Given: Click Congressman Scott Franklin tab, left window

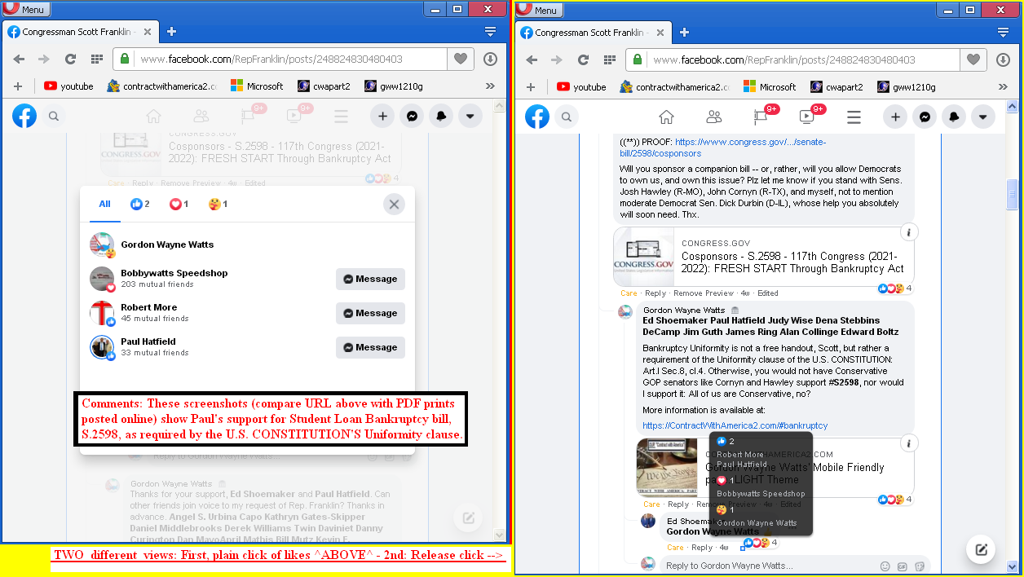Looking at the screenshot, I should [80, 32].
